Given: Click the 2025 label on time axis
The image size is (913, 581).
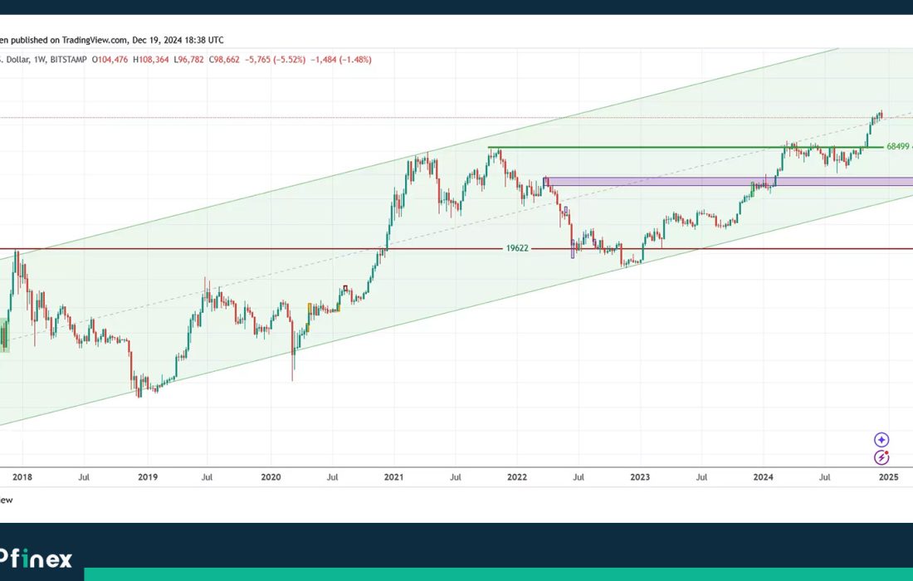Looking at the screenshot, I should click(888, 477).
